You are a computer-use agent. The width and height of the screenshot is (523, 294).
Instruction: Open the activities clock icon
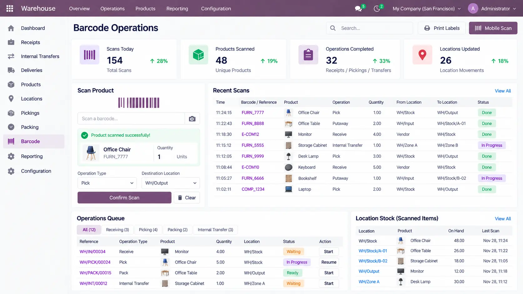tap(377, 9)
